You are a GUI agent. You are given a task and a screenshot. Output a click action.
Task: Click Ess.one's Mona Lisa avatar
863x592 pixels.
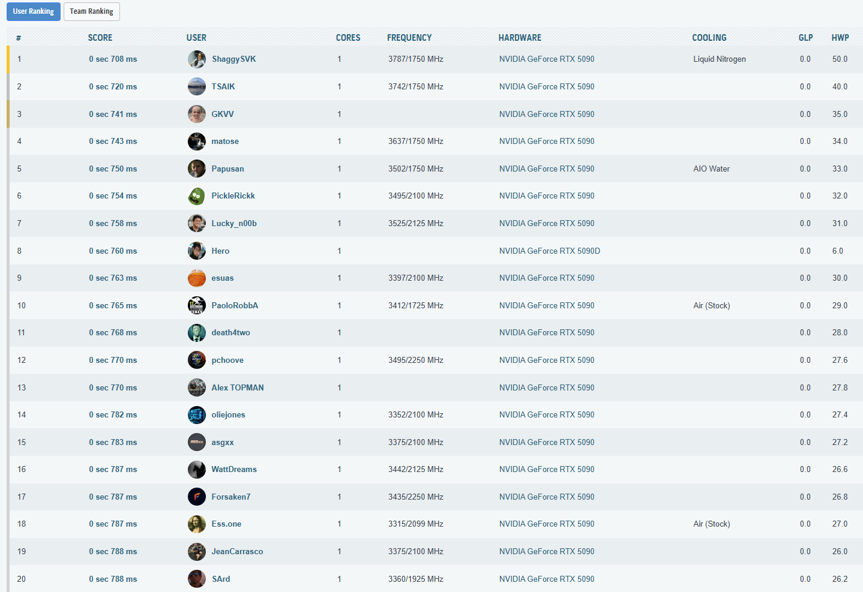(x=196, y=524)
